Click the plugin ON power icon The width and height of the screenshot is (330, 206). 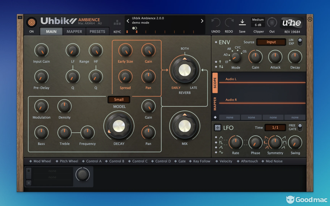[x=31, y=22]
